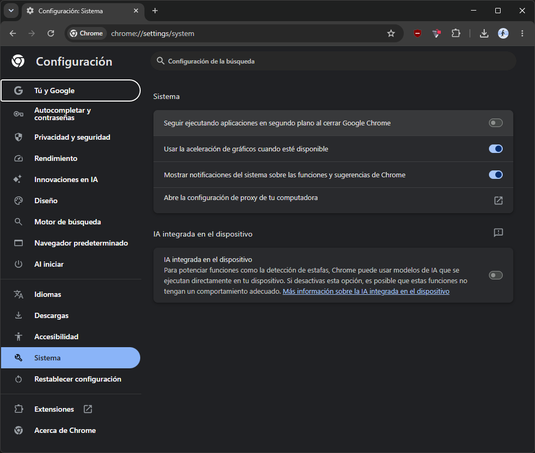Open Motor de búsqueda settings
Screen dimensions: 535x453
(x=70, y=222)
